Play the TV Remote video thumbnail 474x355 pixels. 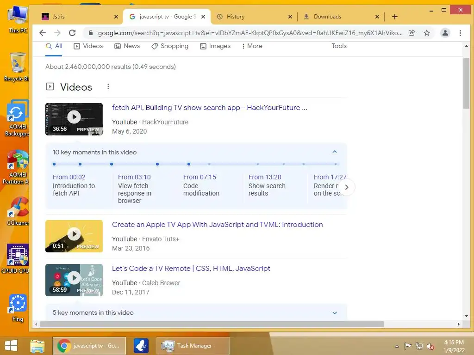[74, 280]
